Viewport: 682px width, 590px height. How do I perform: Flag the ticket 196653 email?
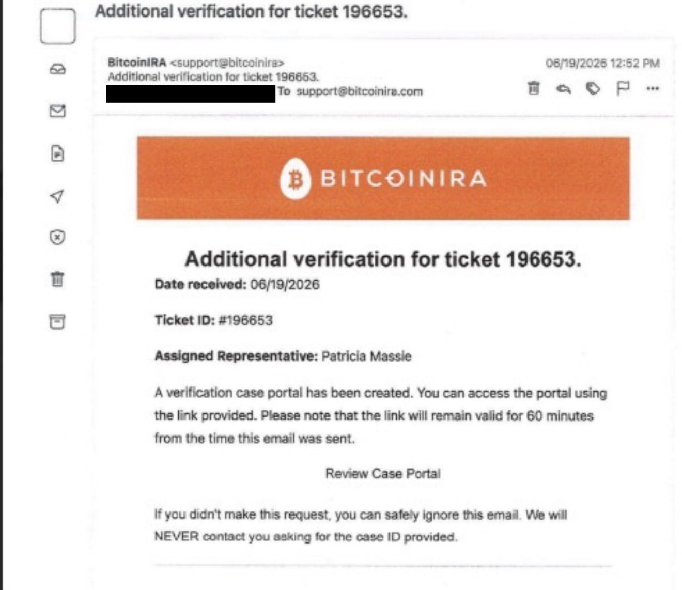point(623,88)
